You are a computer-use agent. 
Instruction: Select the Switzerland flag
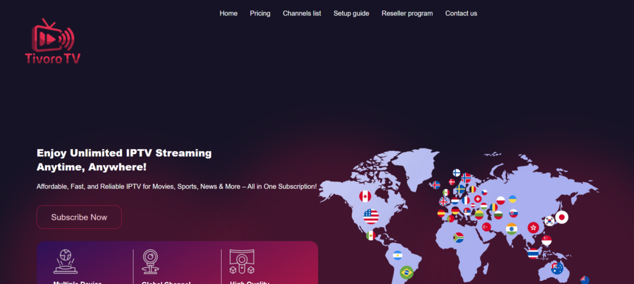pyautogui.click(x=478, y=199)
